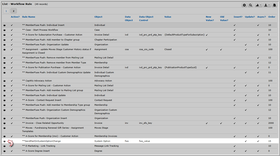Click the export document icon

[274, 5]
